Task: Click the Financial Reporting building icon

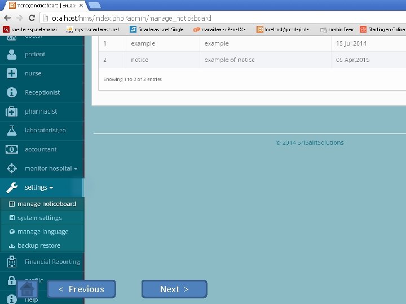Action: [12, 262]
